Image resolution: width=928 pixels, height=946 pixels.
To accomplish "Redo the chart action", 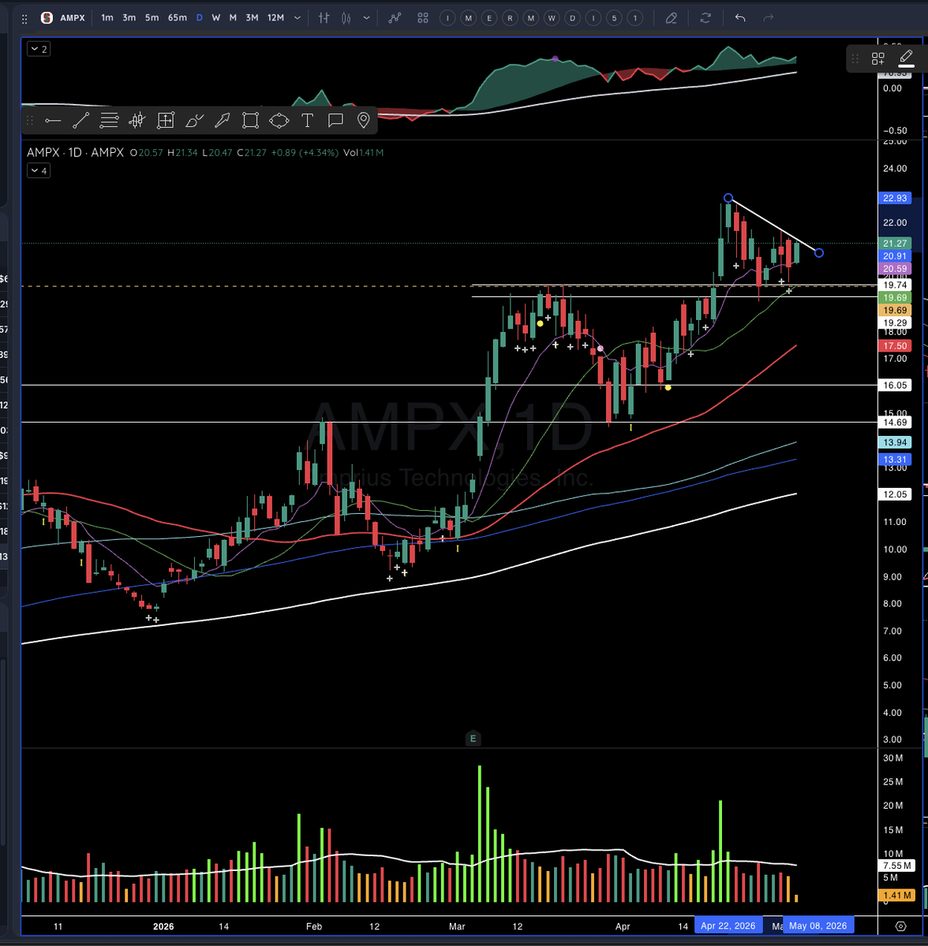I will 769,17.
